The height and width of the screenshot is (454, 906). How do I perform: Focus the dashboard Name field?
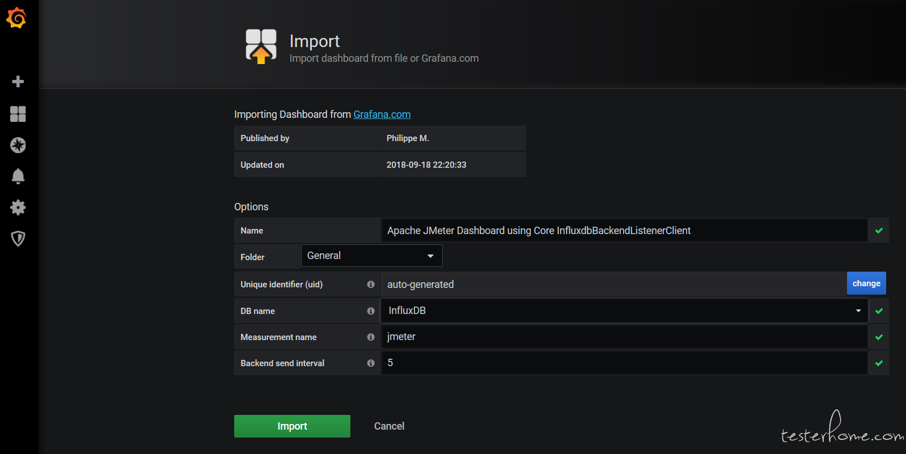[624, 230]
